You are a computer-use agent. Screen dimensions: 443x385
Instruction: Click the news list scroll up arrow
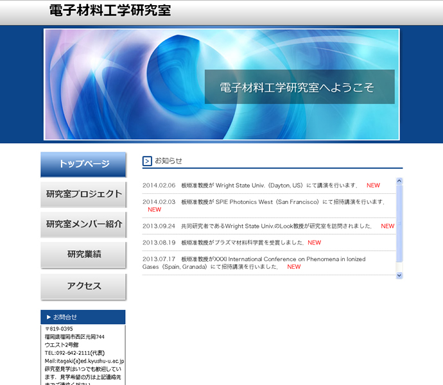[399, 181]
